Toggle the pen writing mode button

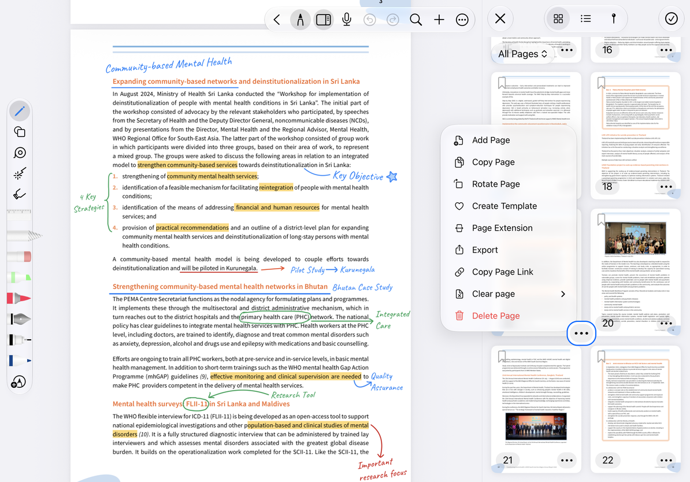point(300,20)
